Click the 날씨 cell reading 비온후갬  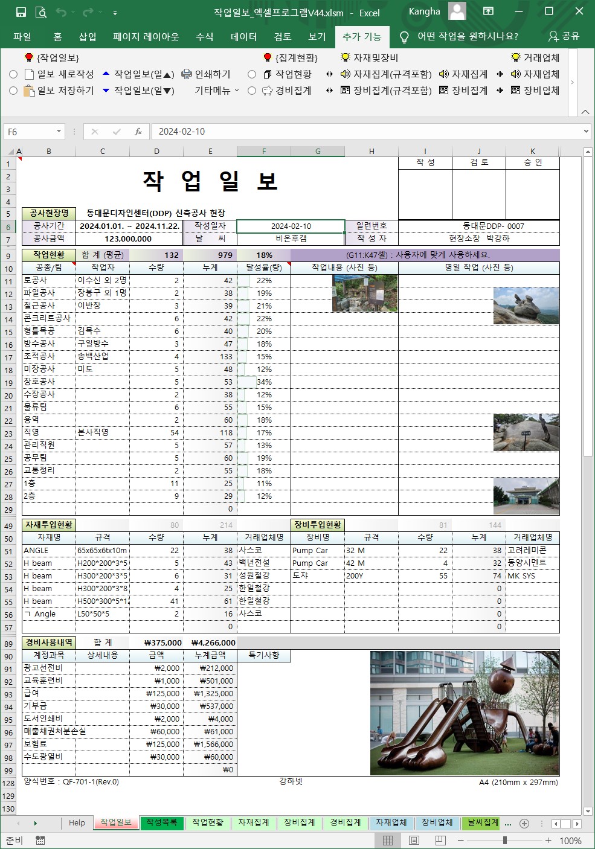(x=291, y=239)
